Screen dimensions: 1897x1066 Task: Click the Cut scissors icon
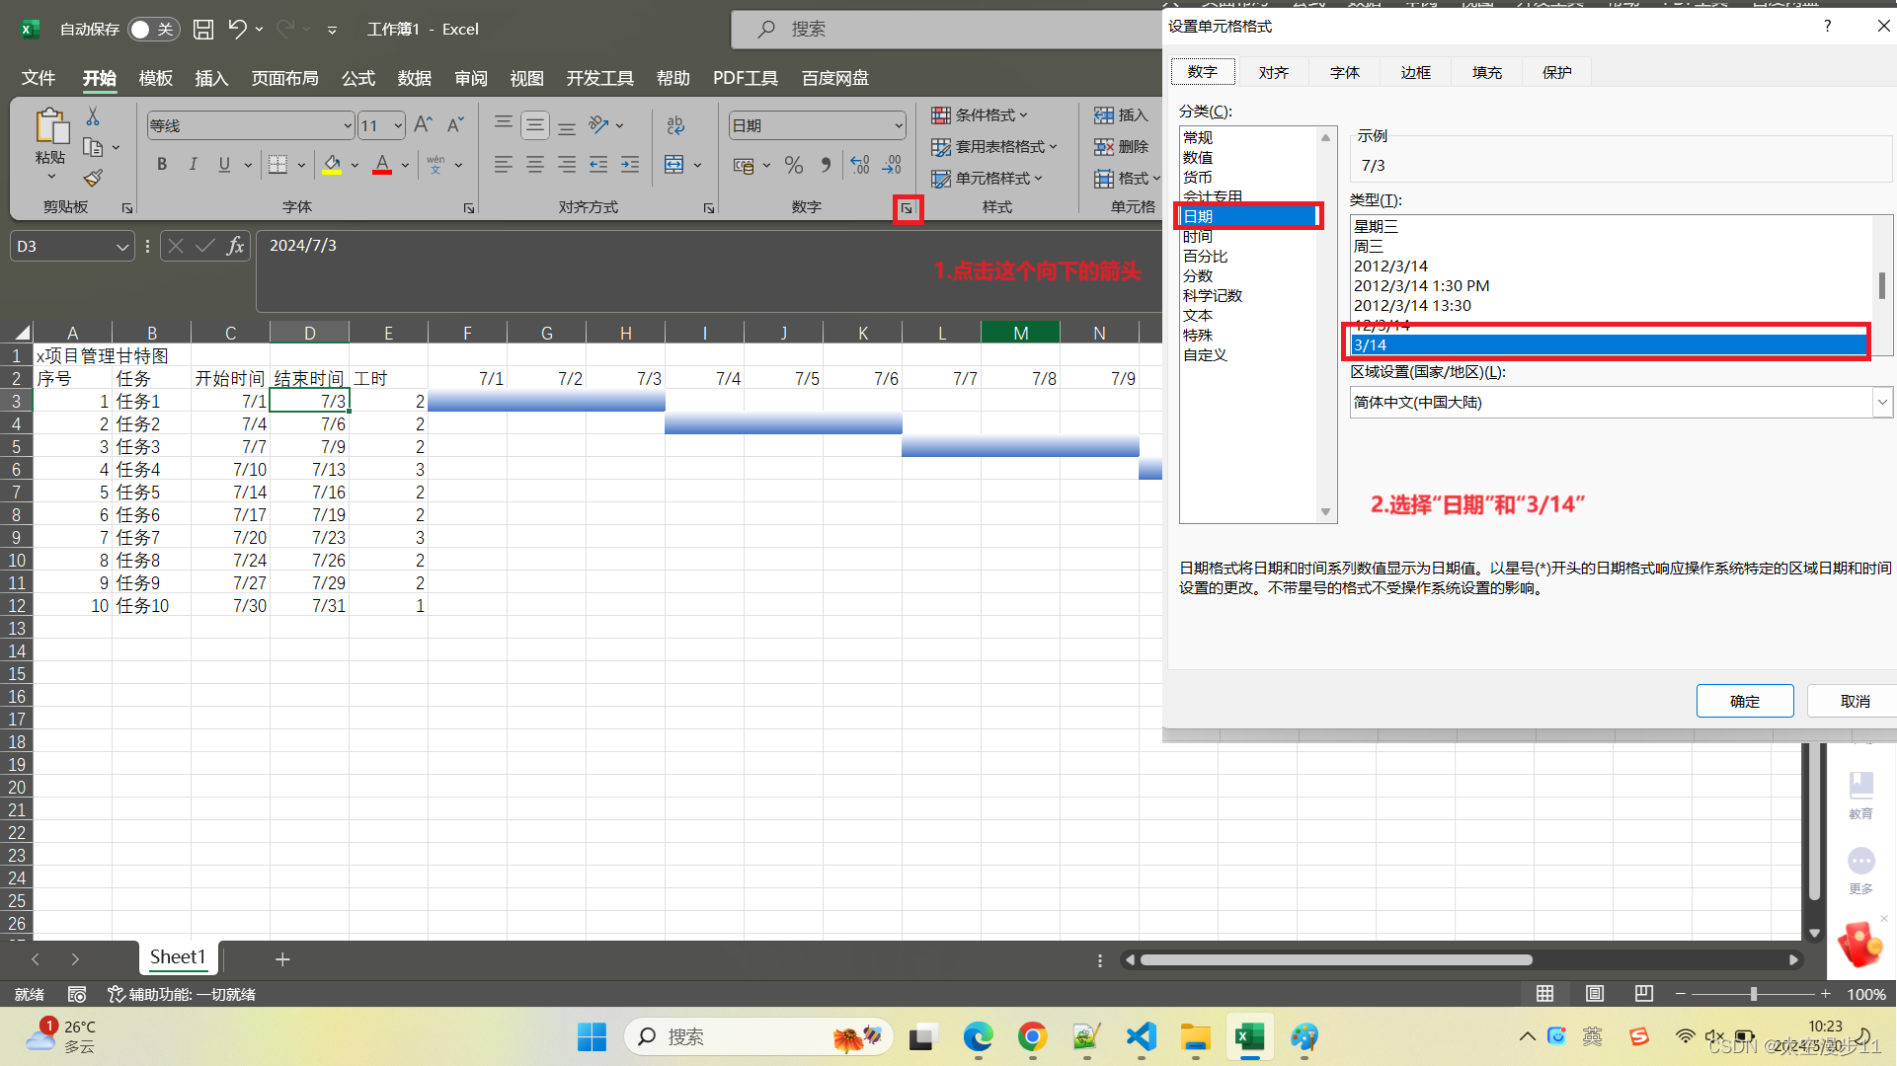[x=93, y=116]
